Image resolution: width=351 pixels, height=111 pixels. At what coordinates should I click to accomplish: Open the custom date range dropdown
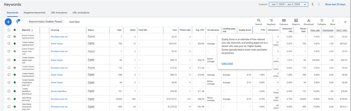(289, 4)
